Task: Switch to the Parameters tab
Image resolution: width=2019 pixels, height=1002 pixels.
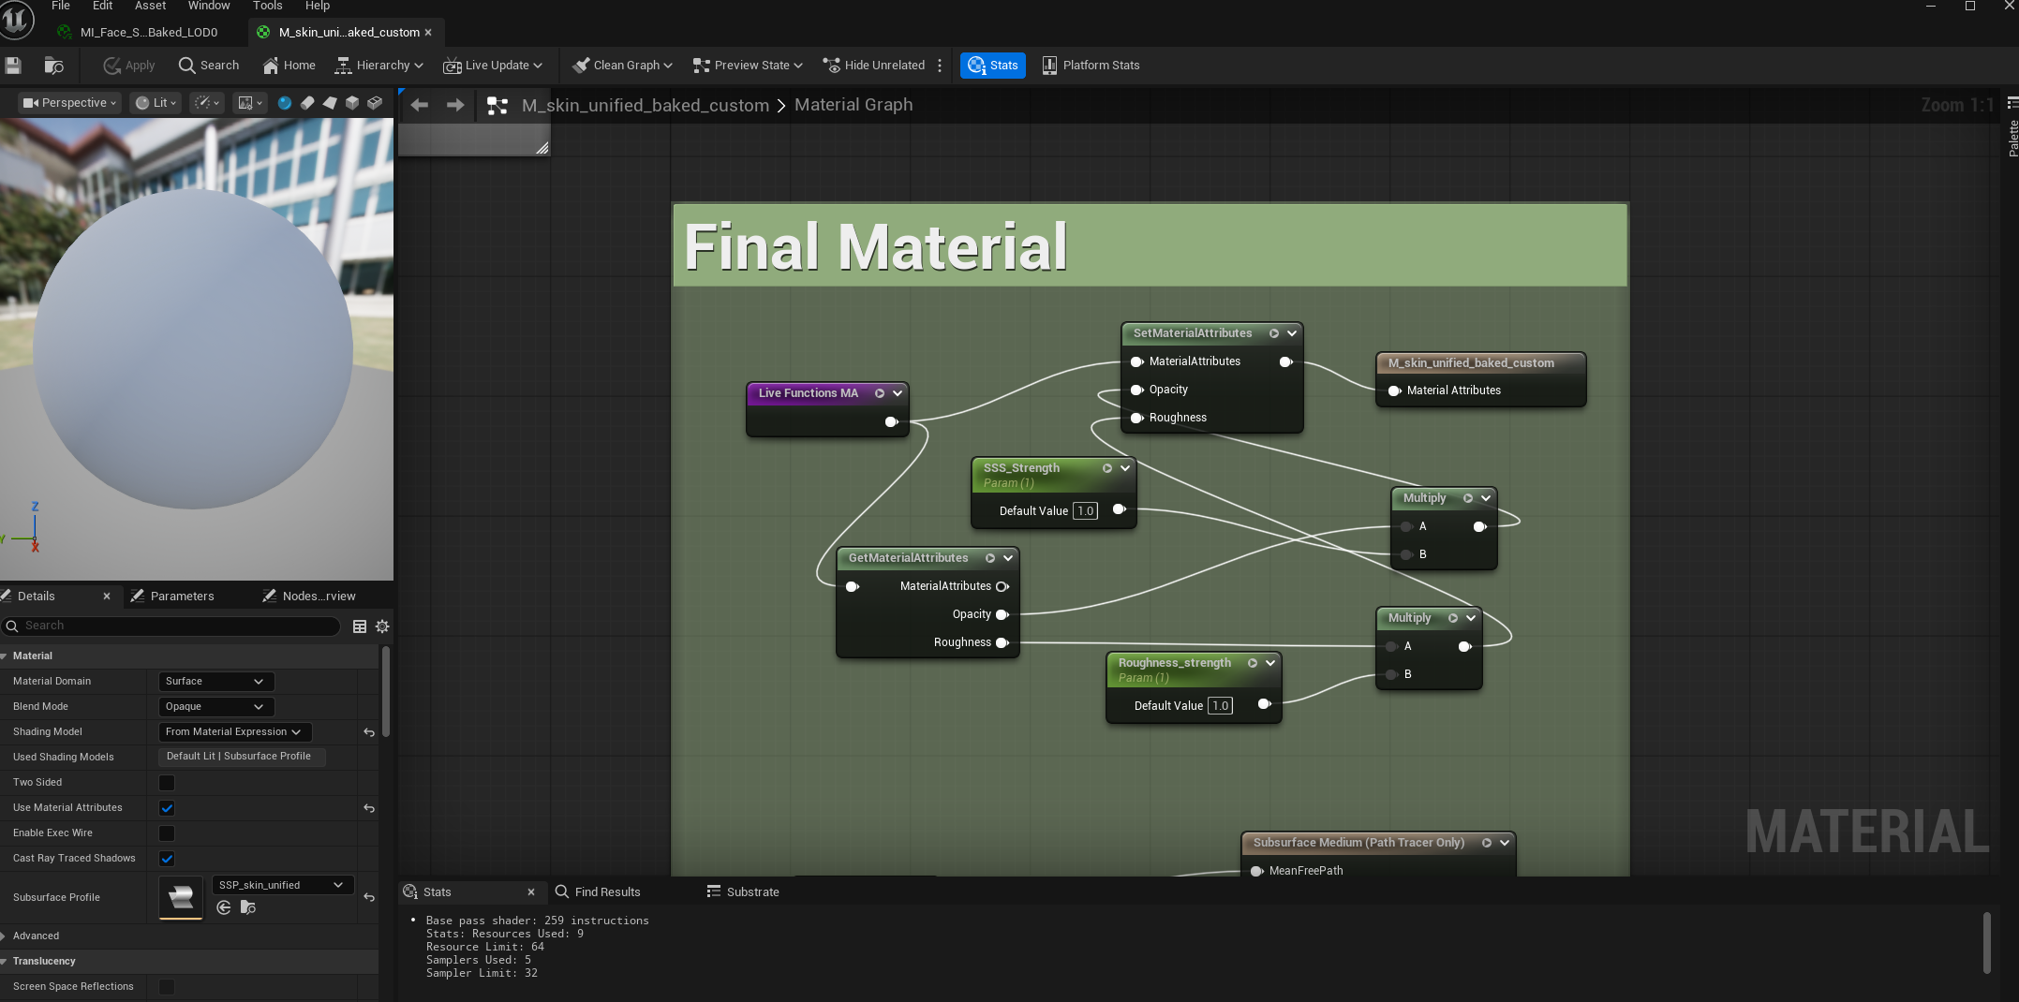Action: point(182,597)
